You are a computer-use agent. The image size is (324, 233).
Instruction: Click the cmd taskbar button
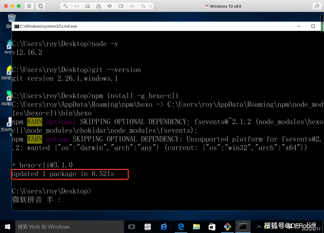coord(243,227)
